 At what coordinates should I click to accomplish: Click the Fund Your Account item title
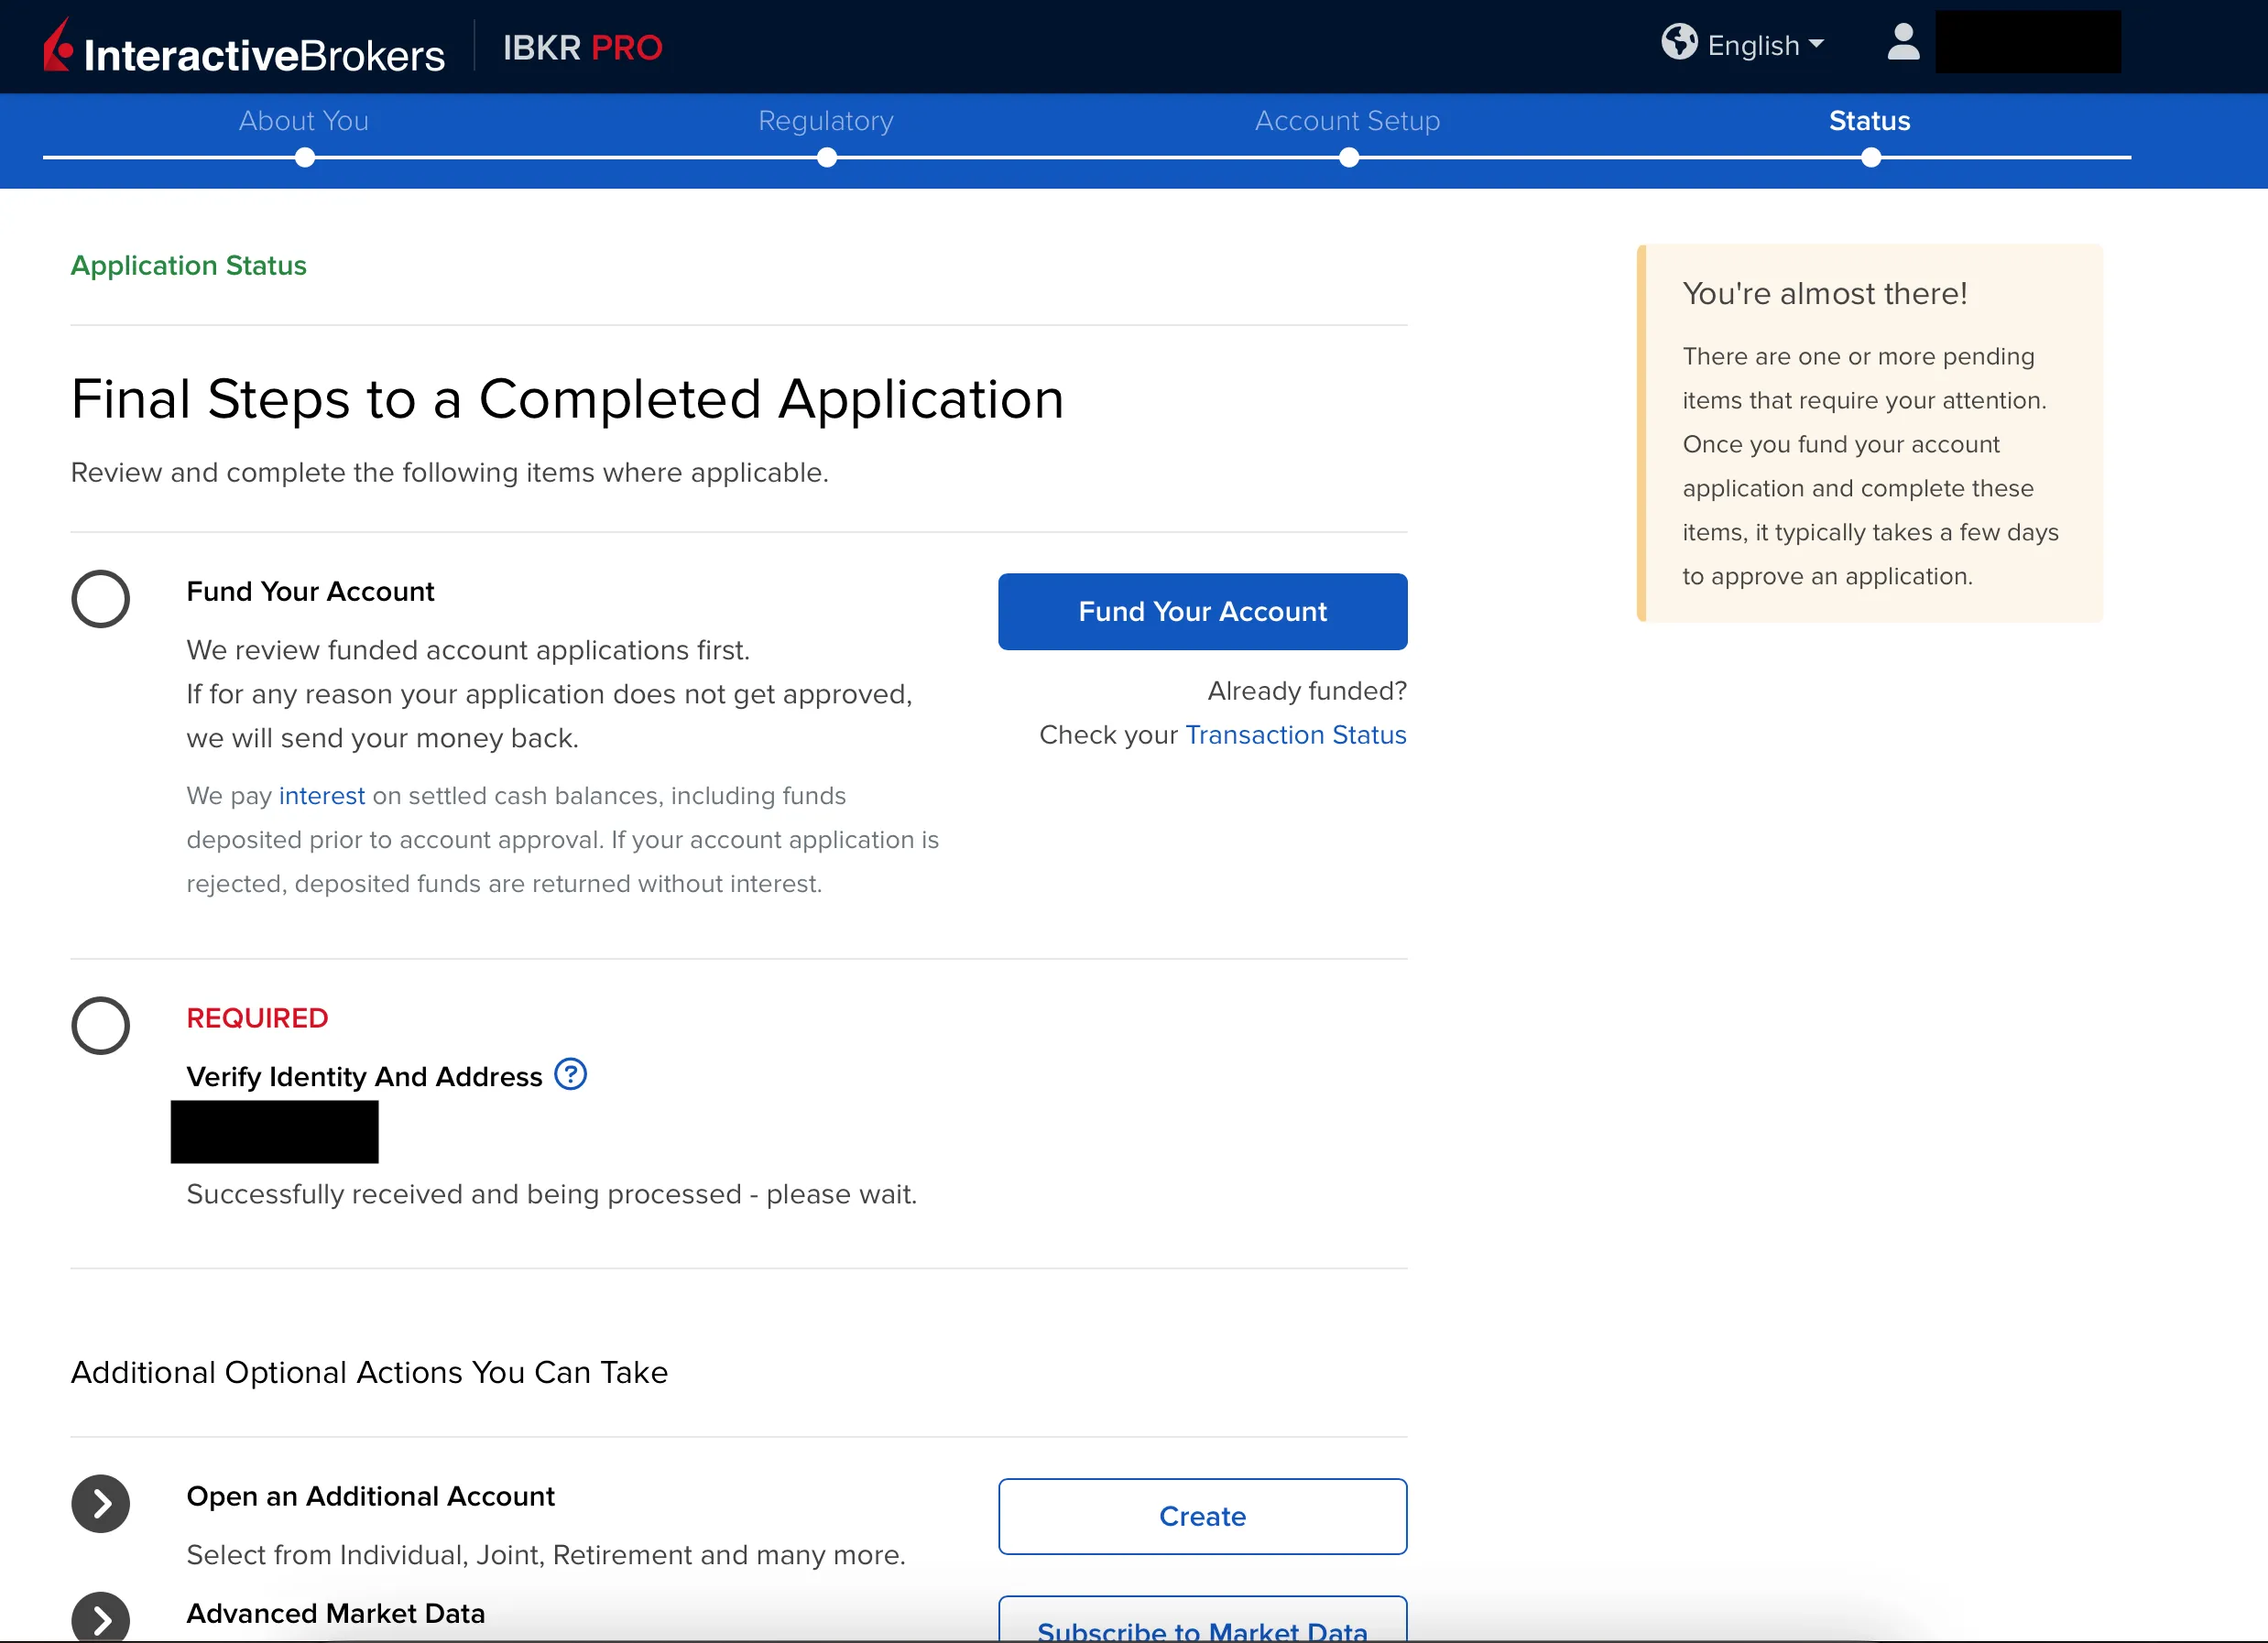(x=310, y=591)
